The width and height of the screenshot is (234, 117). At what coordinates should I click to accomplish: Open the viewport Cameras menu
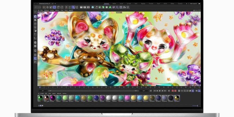pos(46,10)
